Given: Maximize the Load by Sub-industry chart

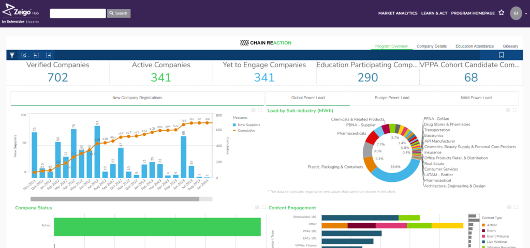Looking at the screenshot, I should pyautogui.click(x=514, y=110).
